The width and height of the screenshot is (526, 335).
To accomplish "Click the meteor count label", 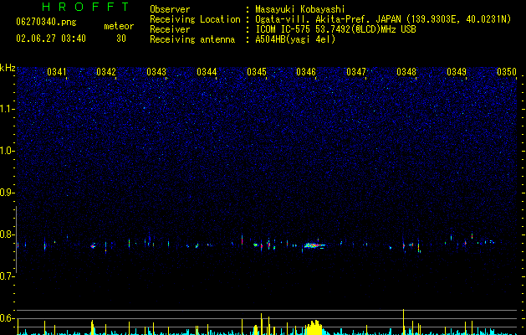I will coord(119,26).
